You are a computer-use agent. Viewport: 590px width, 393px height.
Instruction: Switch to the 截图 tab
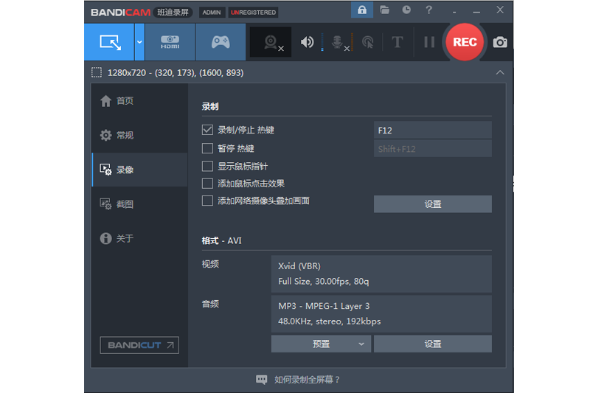pos(125,204)
